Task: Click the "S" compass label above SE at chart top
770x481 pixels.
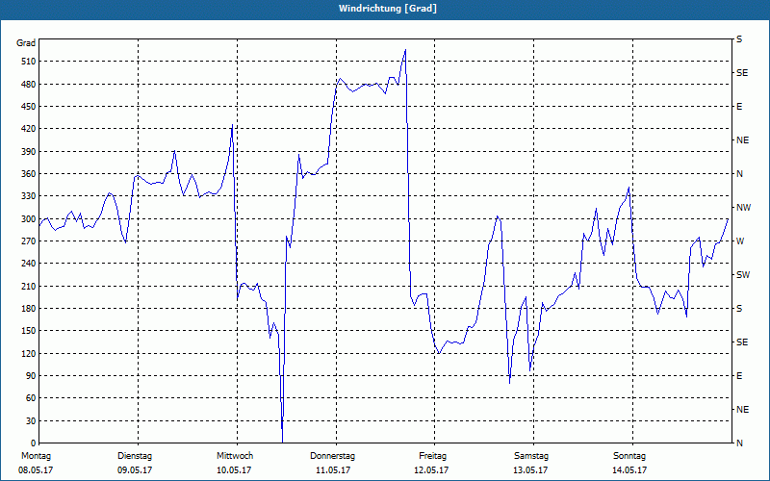Action: click(x=739, y=39)
